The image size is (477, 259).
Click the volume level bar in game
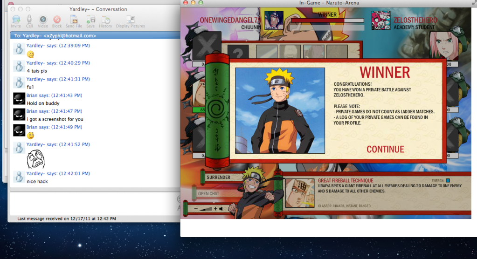[206, 209]
